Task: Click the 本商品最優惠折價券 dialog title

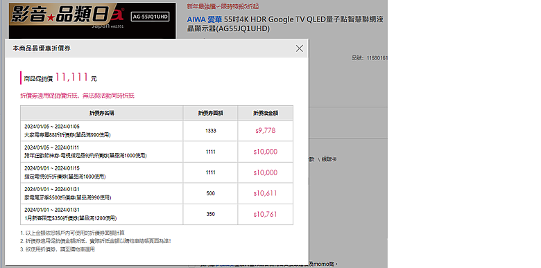Action: coord(42,48)
